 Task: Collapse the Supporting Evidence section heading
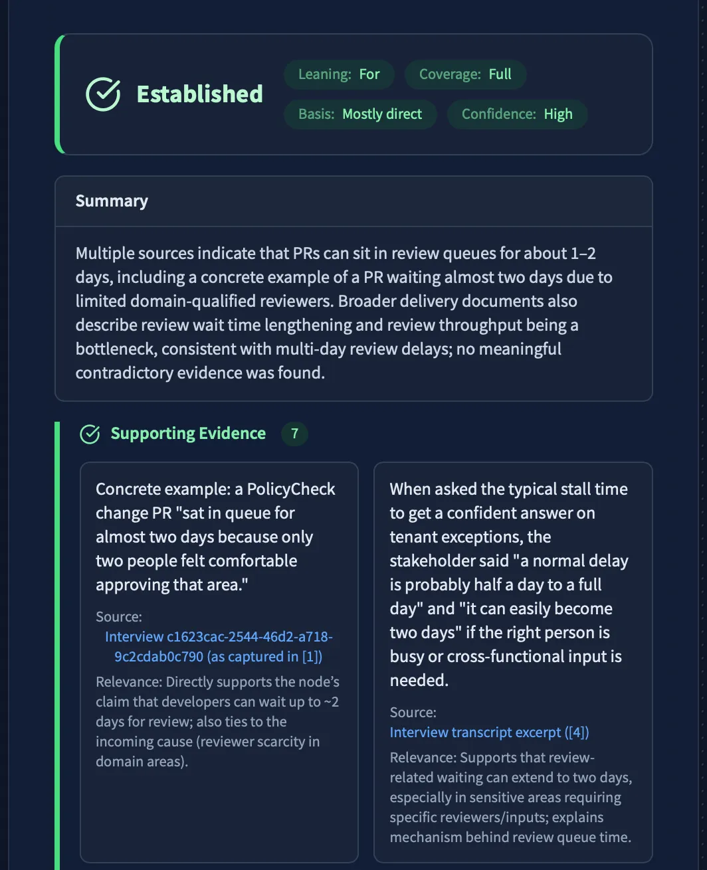188,434
